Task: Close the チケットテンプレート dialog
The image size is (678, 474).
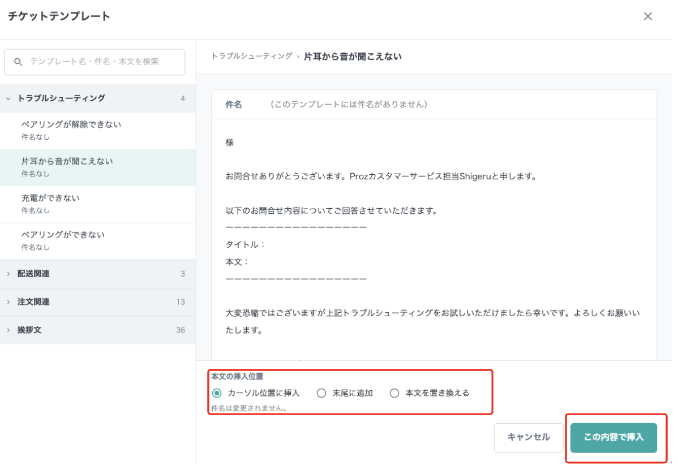Action: click(x=647, y=16)
